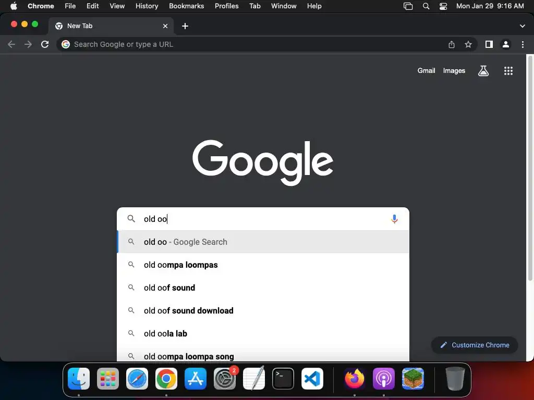The height and width of the screenshot is (400, 534).
Task: Open Chrome's three-dot menu
Action: point(523,44)
